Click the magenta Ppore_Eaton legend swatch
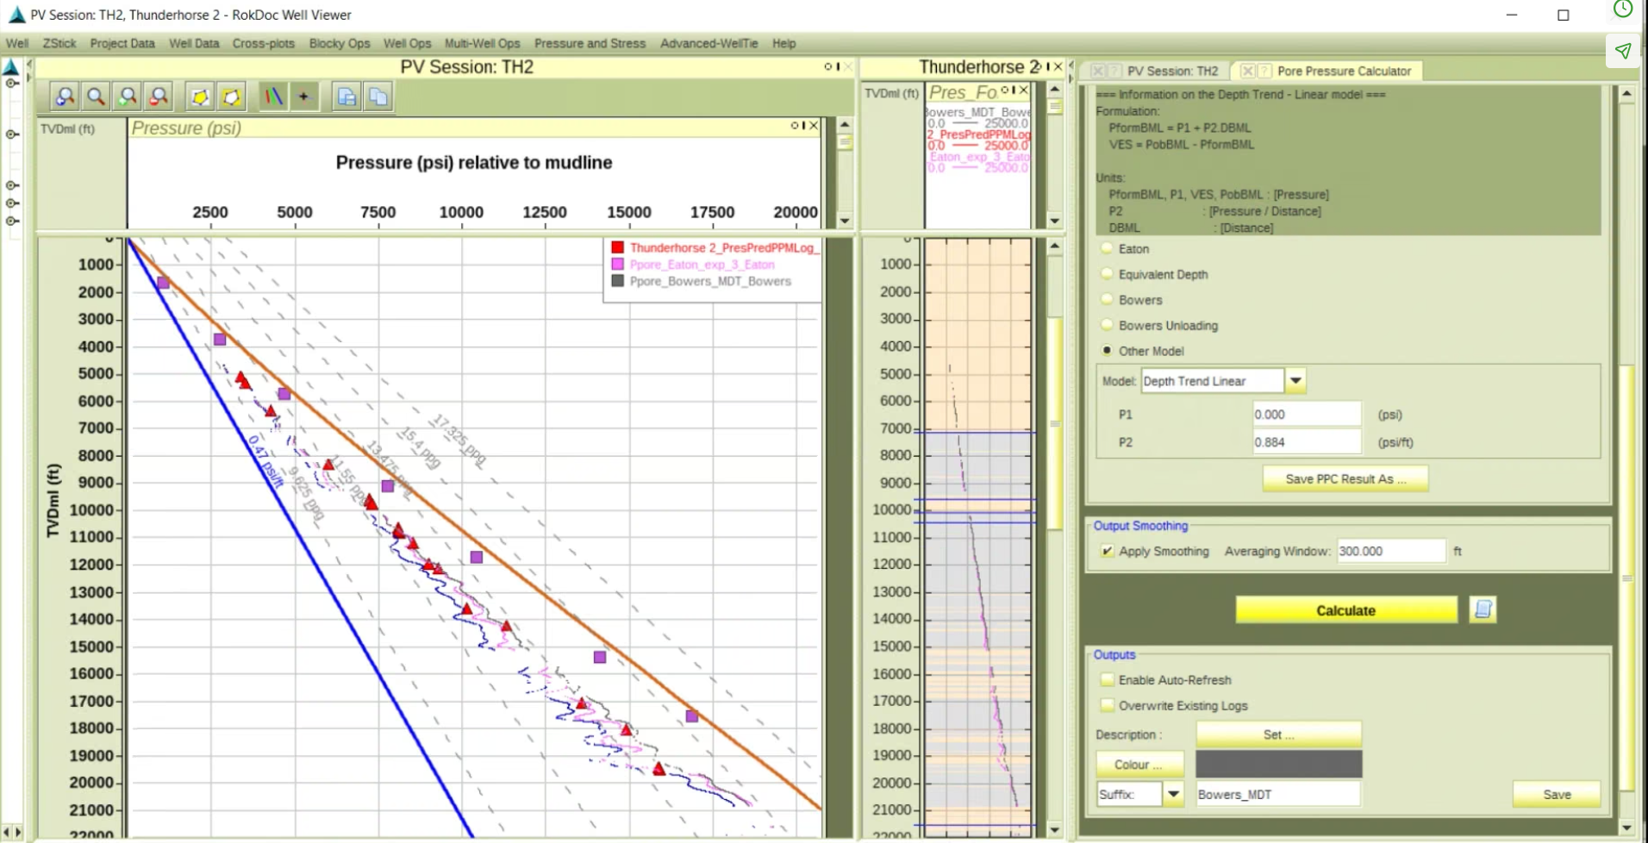 coord(617,265)
